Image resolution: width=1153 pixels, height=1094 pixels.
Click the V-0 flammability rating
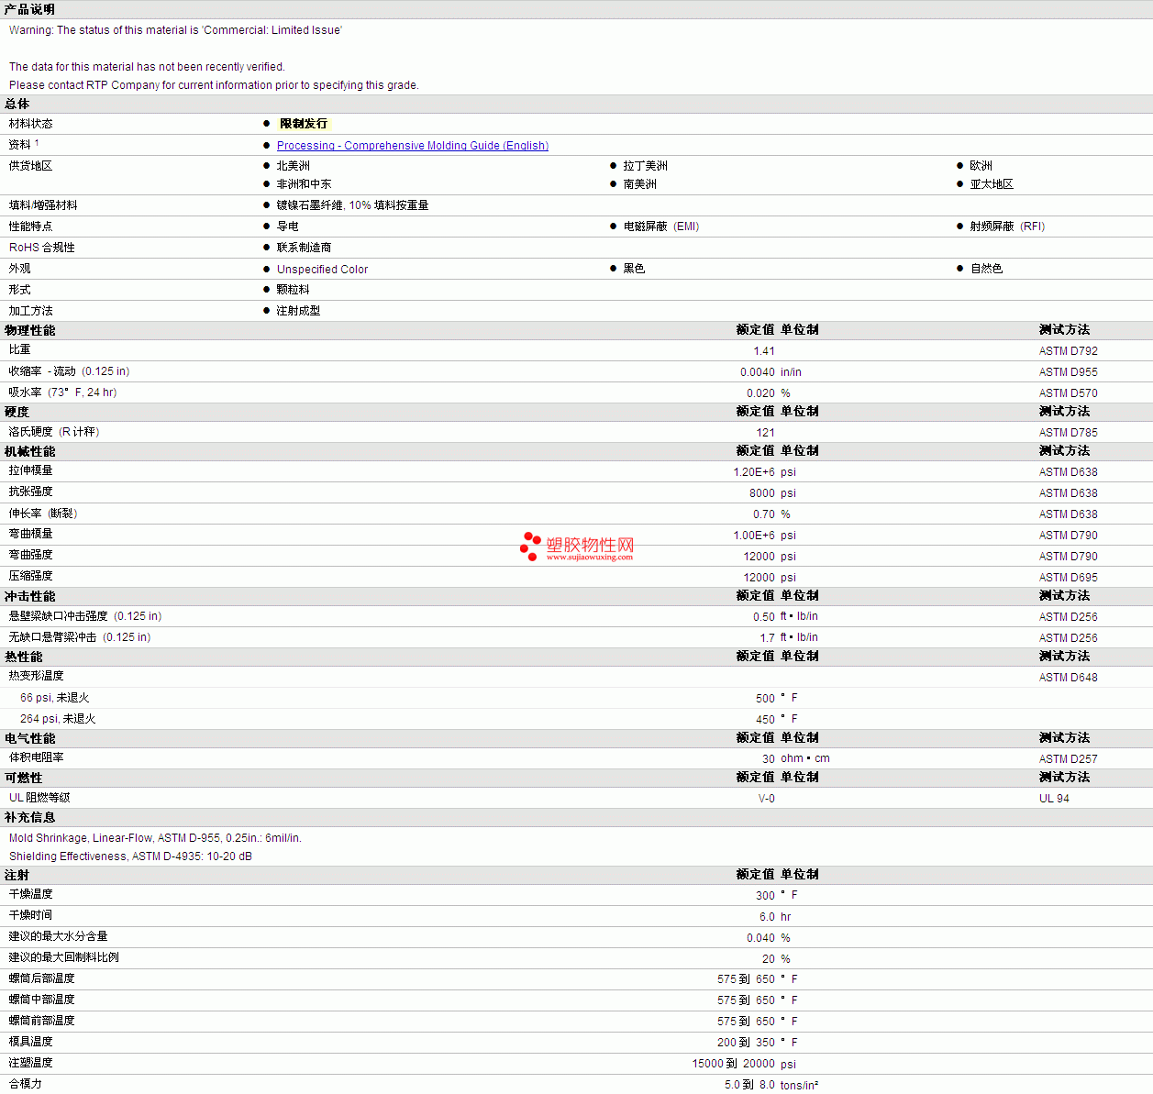[767, 799]
